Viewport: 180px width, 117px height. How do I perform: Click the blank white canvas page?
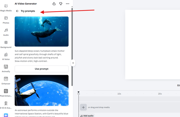tap(153, 44)
